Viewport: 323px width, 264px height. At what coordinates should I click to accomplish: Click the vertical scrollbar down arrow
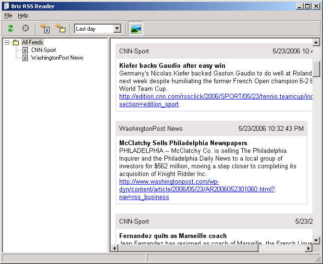click(x=316, y=240)
